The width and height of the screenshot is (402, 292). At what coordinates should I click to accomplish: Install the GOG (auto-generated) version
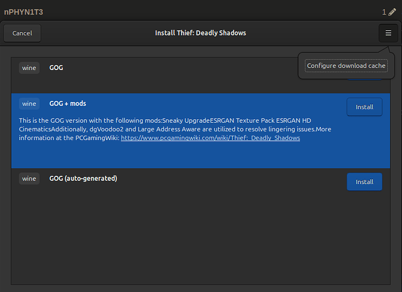(364, 182)
